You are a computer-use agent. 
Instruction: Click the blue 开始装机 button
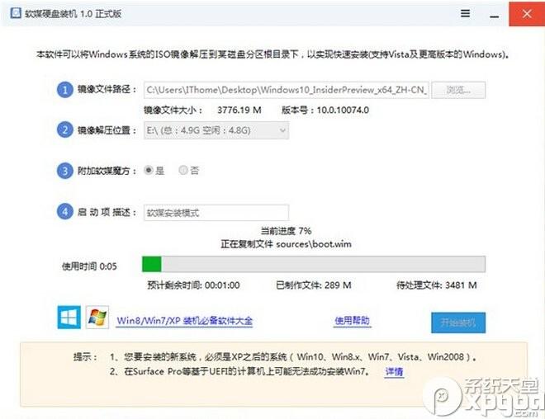point(458,322)
